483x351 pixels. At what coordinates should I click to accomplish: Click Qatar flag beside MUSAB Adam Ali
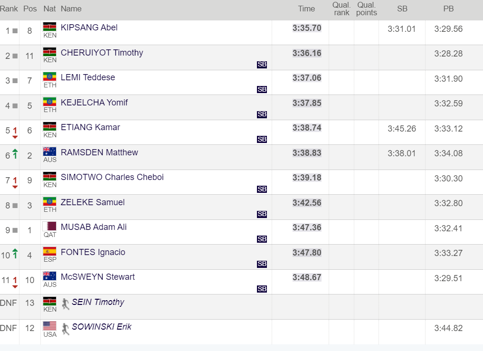tap(49, 227)
